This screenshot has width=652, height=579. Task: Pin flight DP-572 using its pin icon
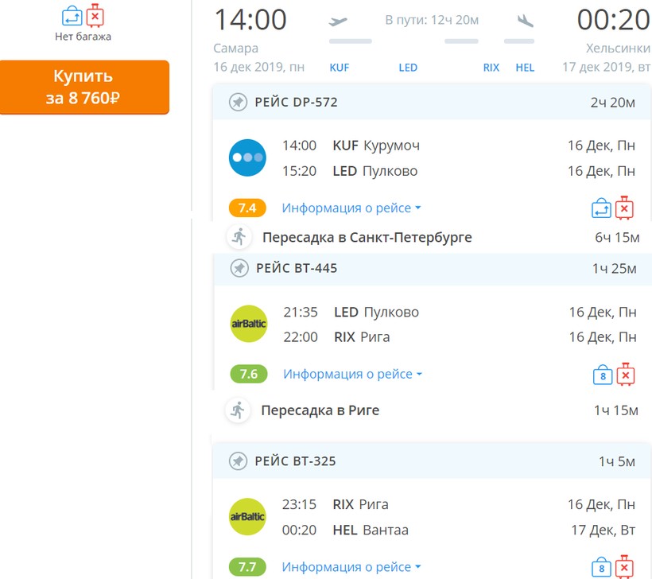pyautogui.click(x=238, y=103)
